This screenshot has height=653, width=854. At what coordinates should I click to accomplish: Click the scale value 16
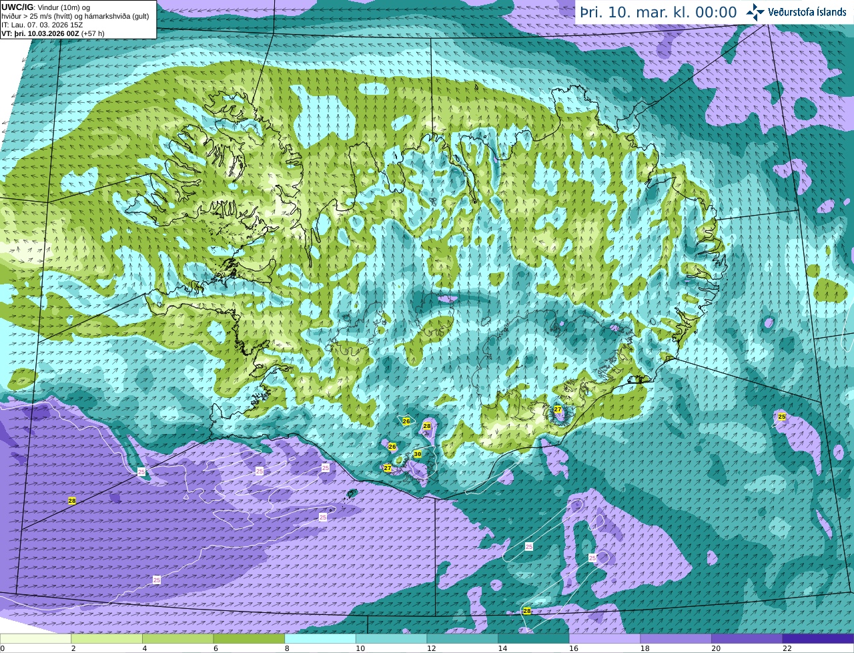574,648
